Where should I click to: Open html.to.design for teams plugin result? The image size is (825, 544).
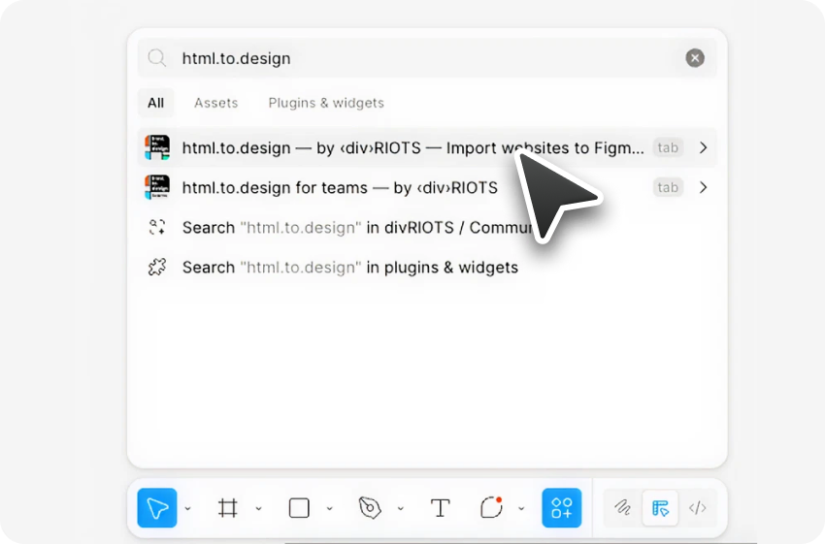point(427,188)
